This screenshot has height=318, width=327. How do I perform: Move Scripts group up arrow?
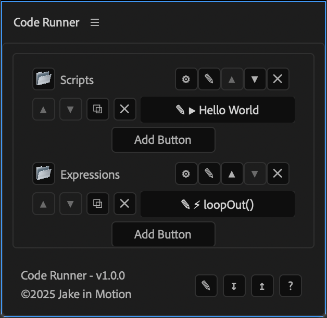coord(232,79)
